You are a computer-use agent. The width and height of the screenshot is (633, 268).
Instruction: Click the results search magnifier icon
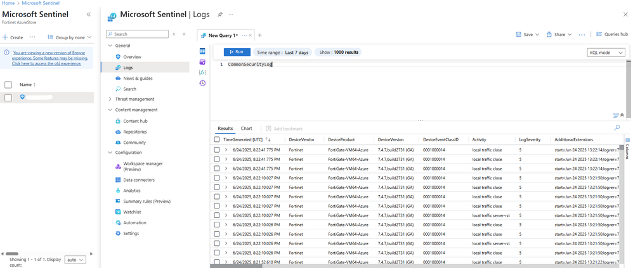tap(617, 128)
